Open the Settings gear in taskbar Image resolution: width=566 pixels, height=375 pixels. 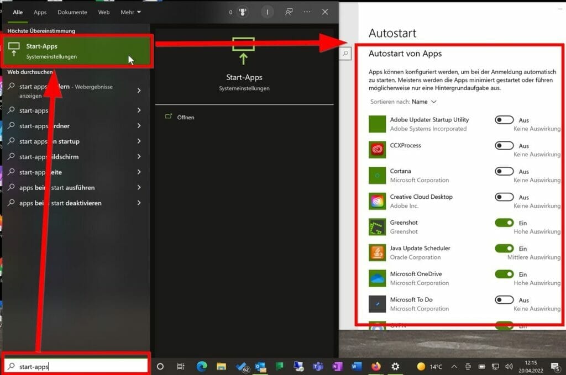[395, 366]
